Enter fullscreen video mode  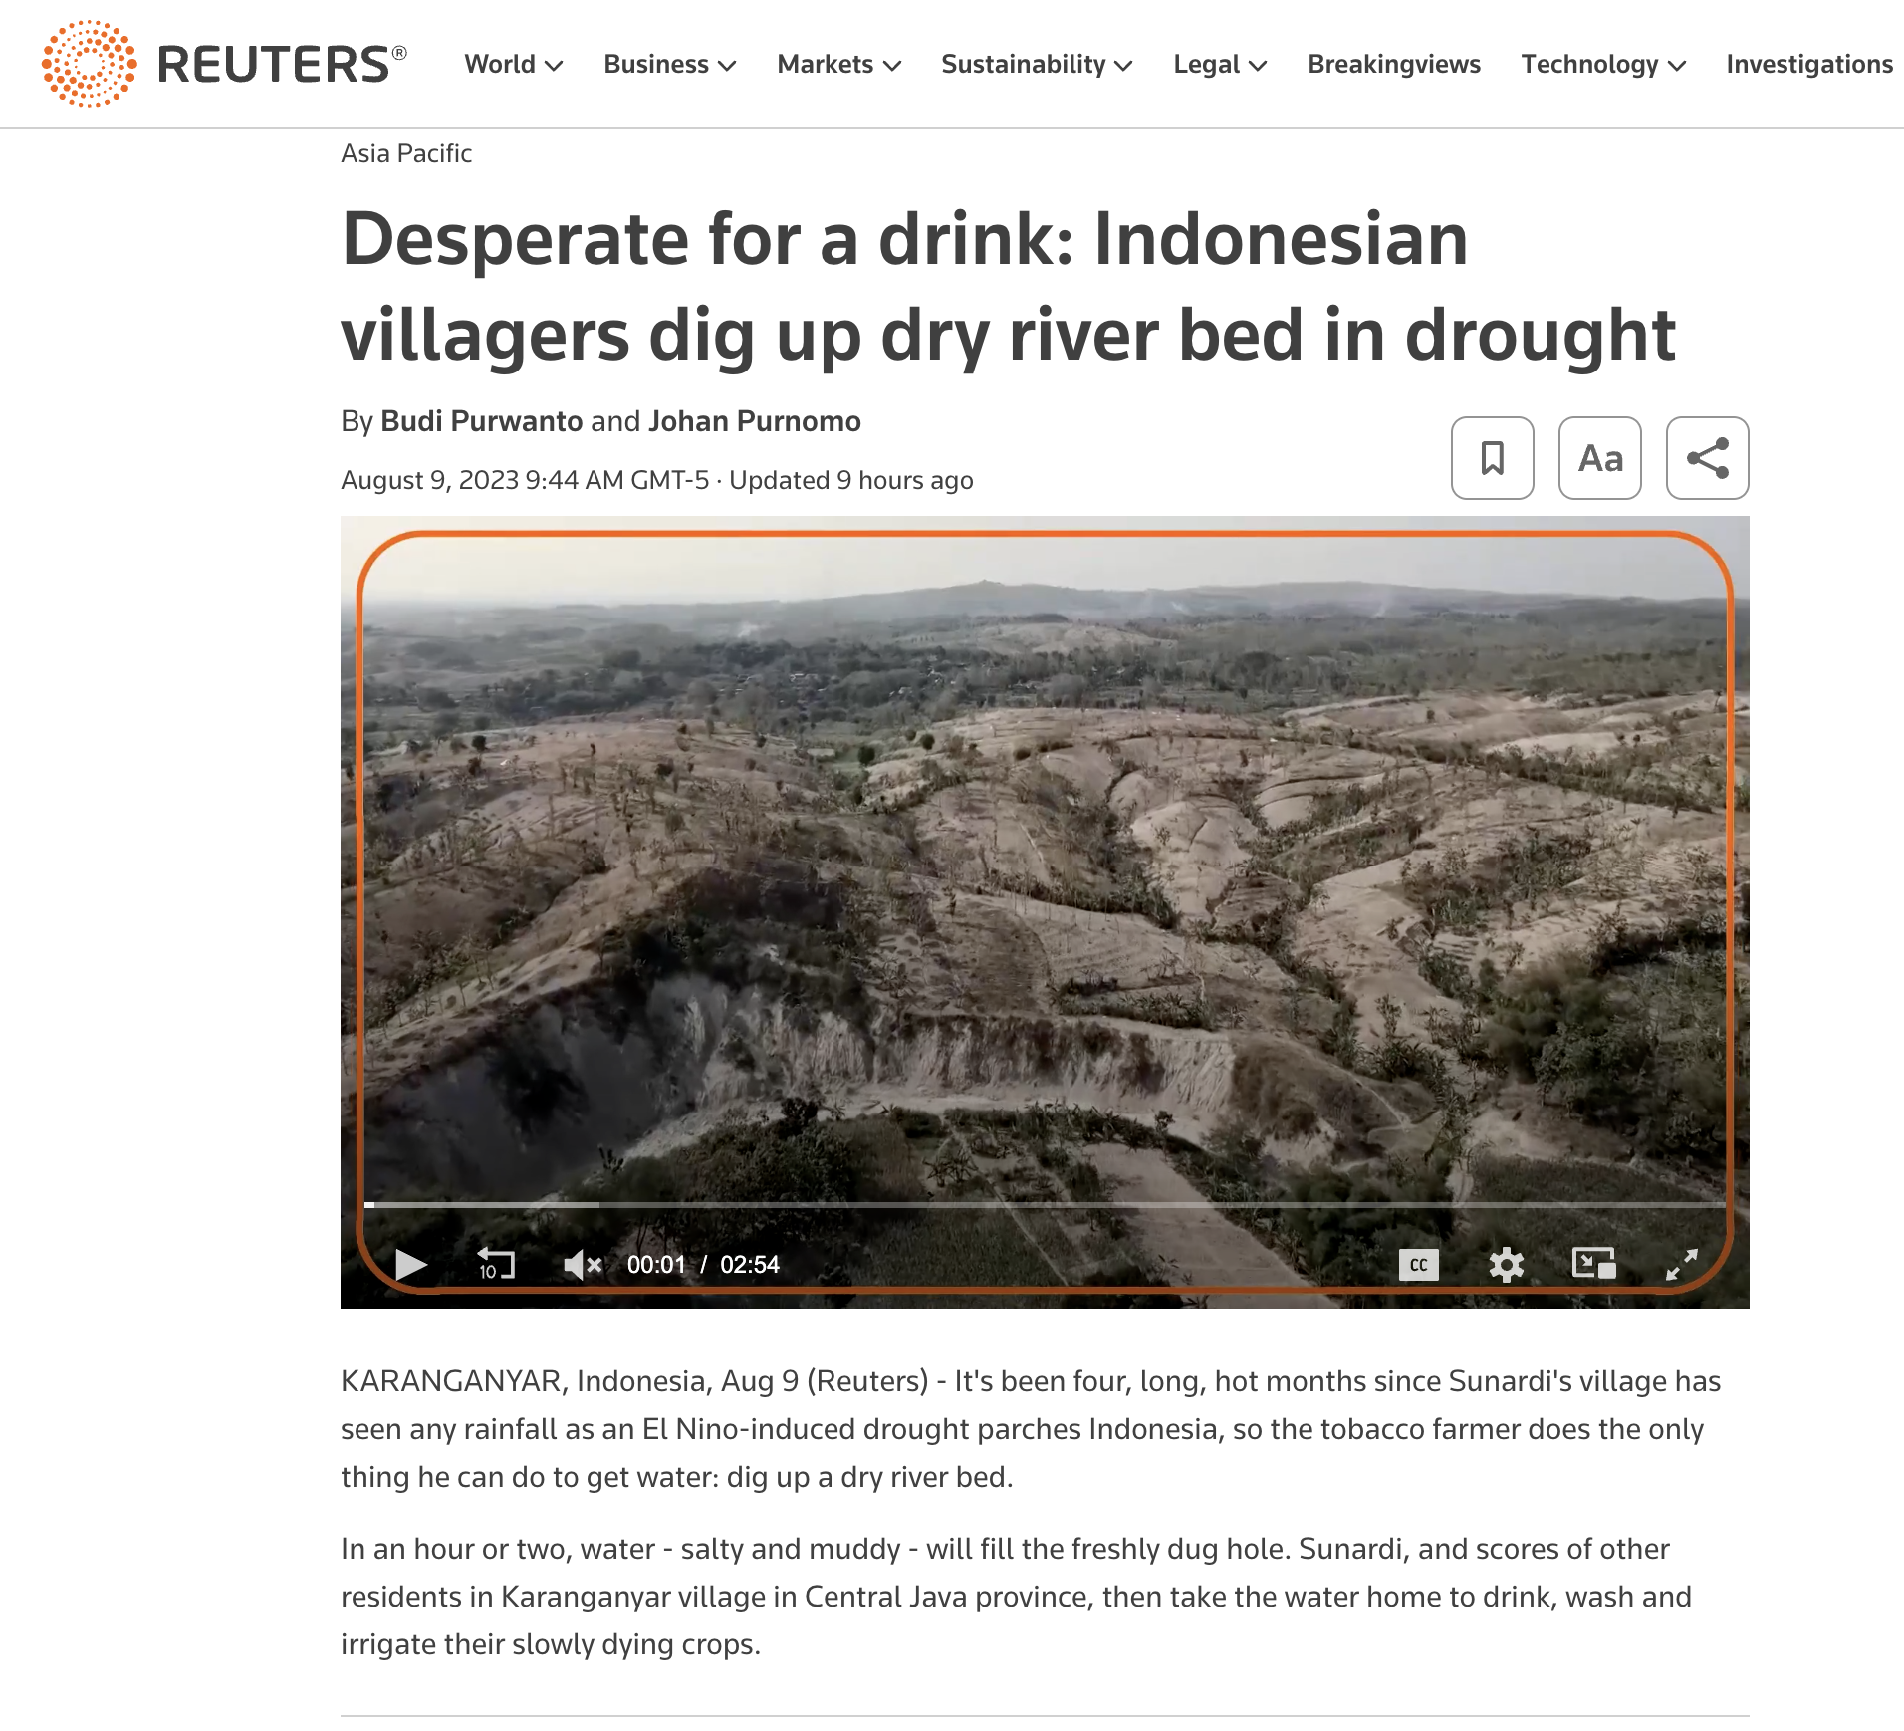[1682, 1265]
